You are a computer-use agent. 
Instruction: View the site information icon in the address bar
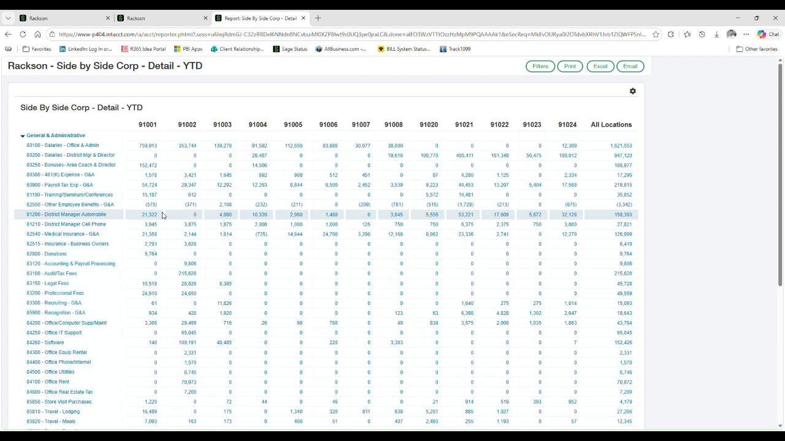(52, 34)
